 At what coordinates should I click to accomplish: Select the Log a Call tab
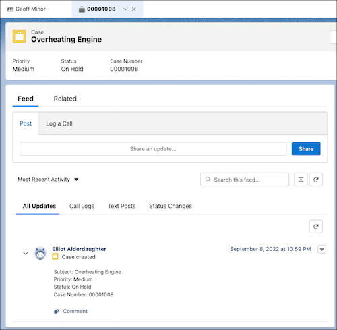[59, 123]
